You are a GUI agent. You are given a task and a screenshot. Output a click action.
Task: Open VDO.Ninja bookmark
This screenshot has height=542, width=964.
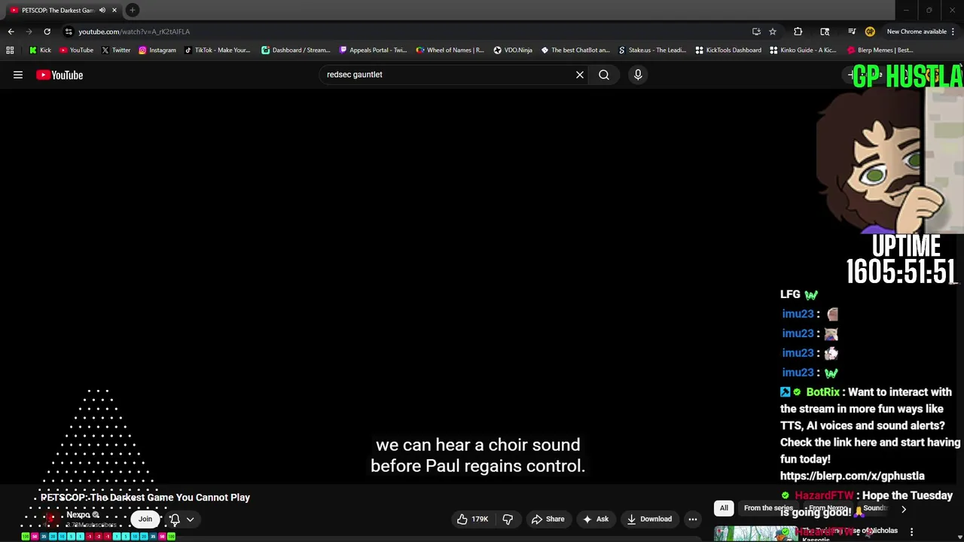click(x=513, y=50)
